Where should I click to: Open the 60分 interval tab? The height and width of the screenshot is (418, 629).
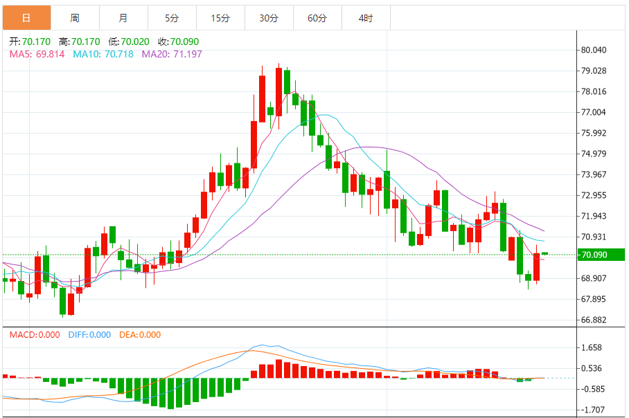[318, 17]
